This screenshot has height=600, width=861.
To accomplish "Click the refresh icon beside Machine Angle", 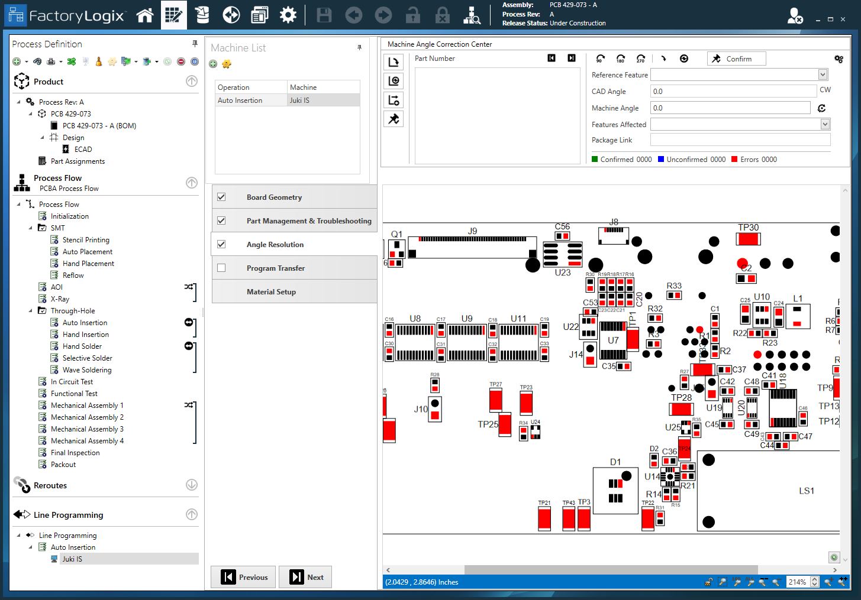I will pos(821,108).
